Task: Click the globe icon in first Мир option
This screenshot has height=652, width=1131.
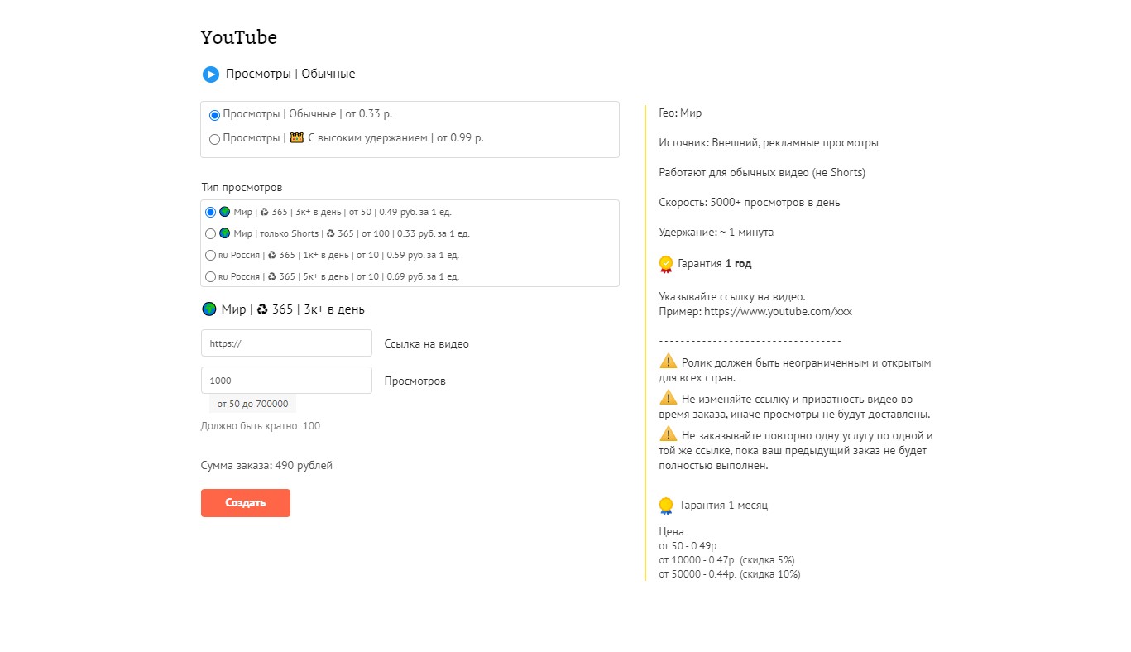Action: pyautogui.click(x=224, y=212)
